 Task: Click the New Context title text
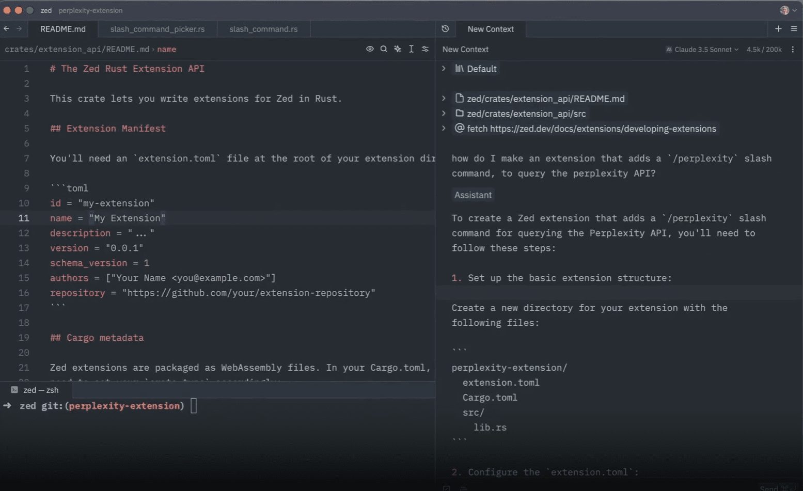click(465, 50)
